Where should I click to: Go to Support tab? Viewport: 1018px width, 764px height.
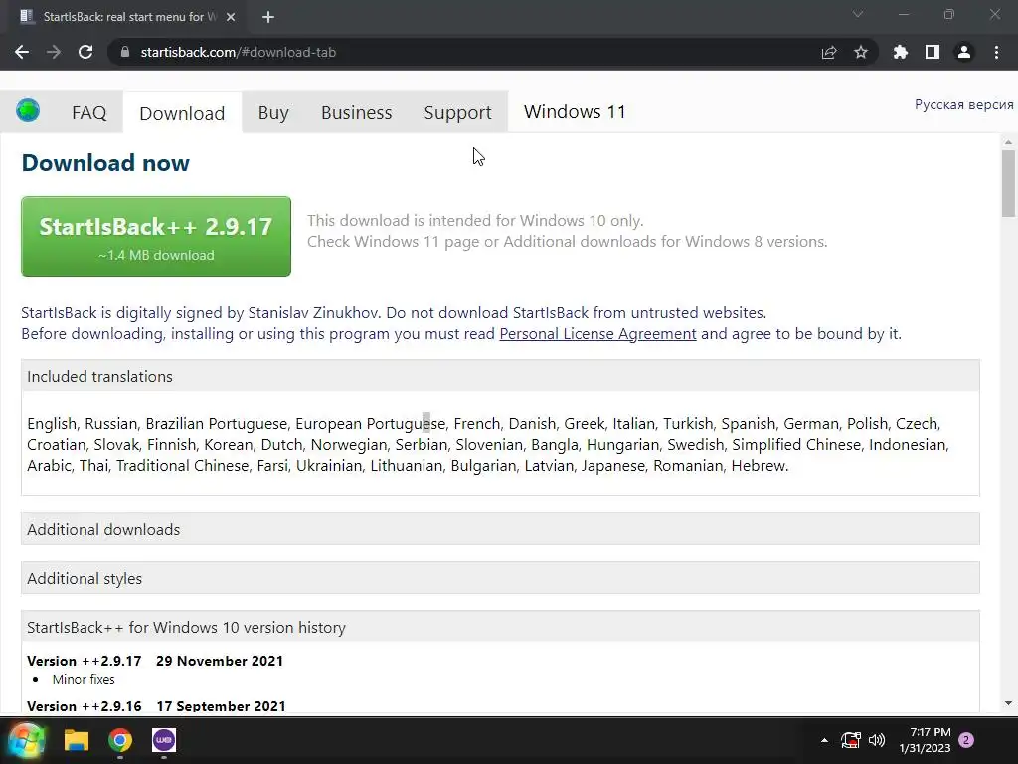(x=457, y=113)
